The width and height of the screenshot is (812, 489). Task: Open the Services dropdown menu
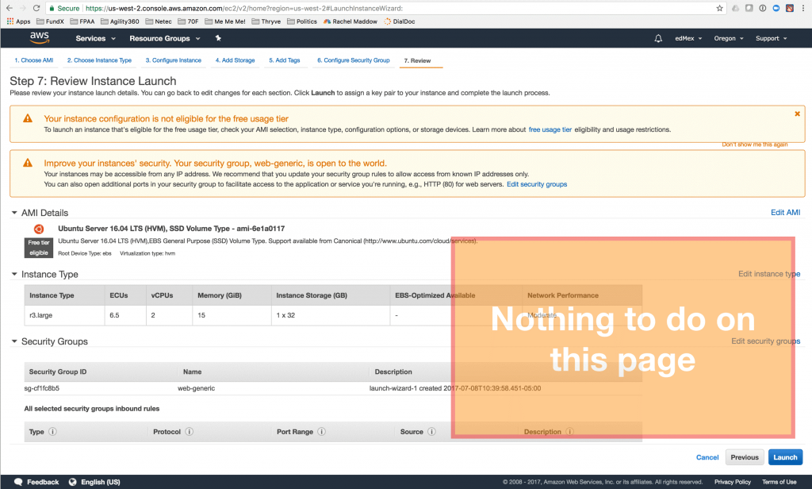click(x=95, y=38)
